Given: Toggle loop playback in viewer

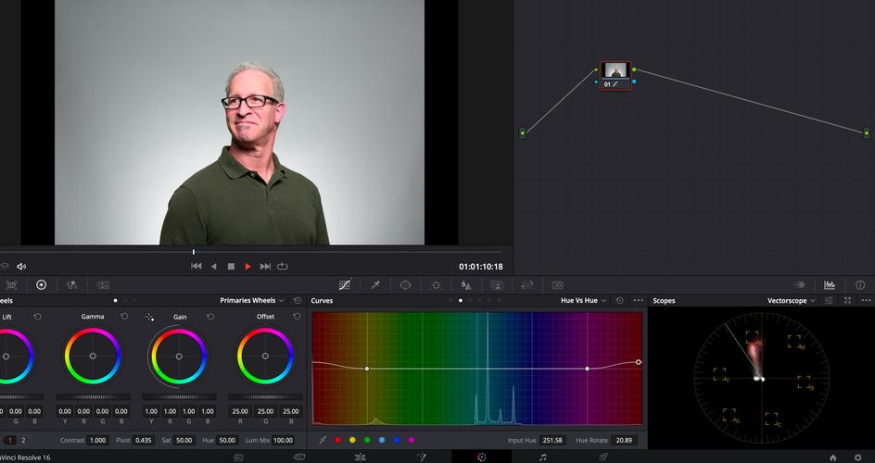Looking at the screenshot, I should 283,267.
